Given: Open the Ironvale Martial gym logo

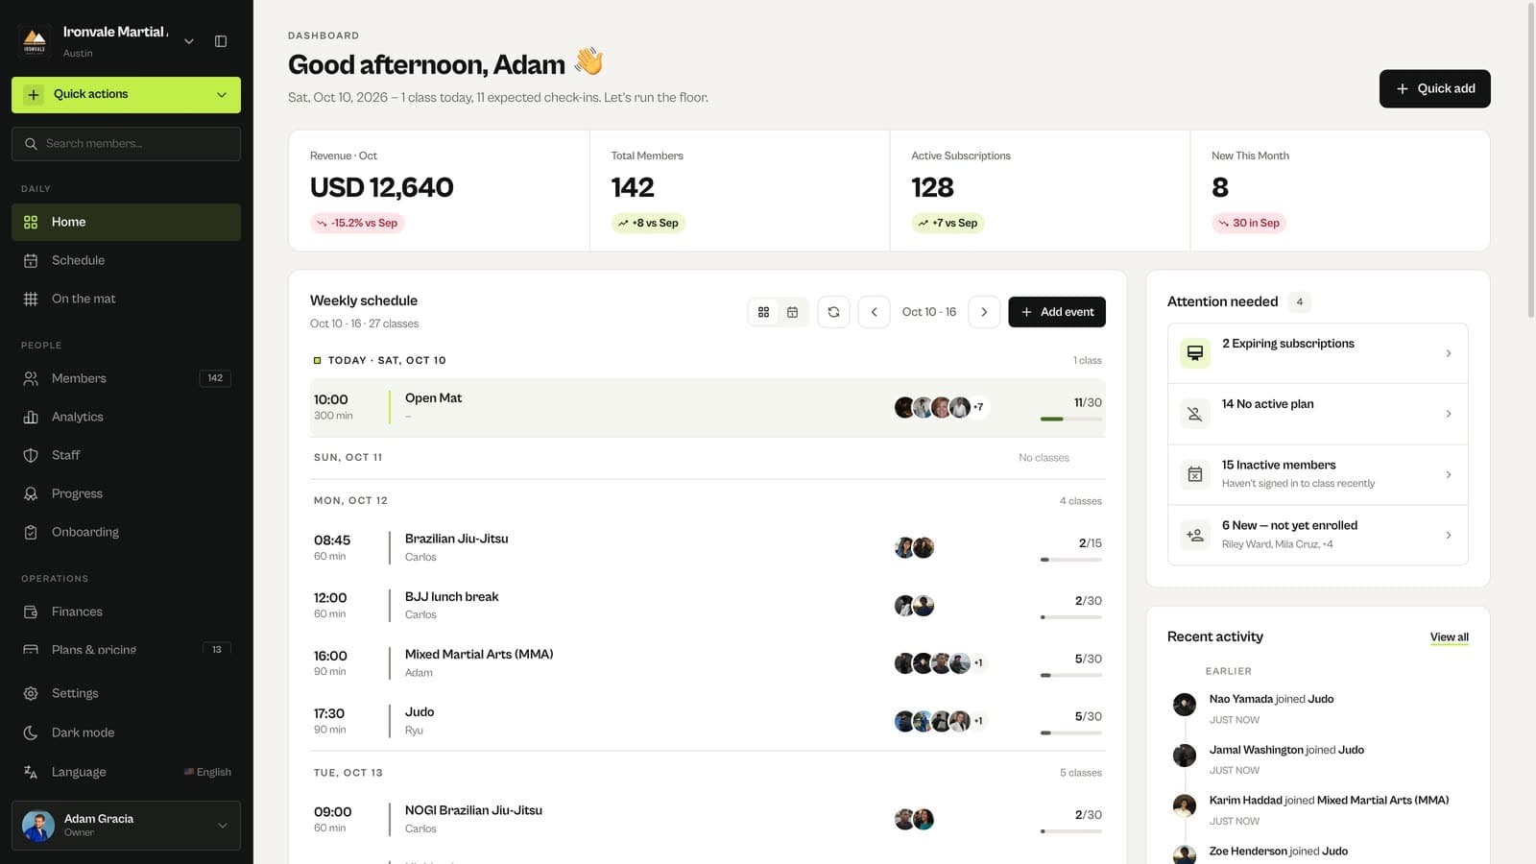Looking at the screenshot, I should coord(35,41).
